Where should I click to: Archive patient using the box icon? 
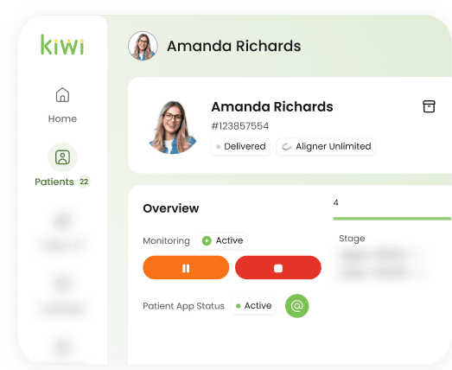coord(429,106)
